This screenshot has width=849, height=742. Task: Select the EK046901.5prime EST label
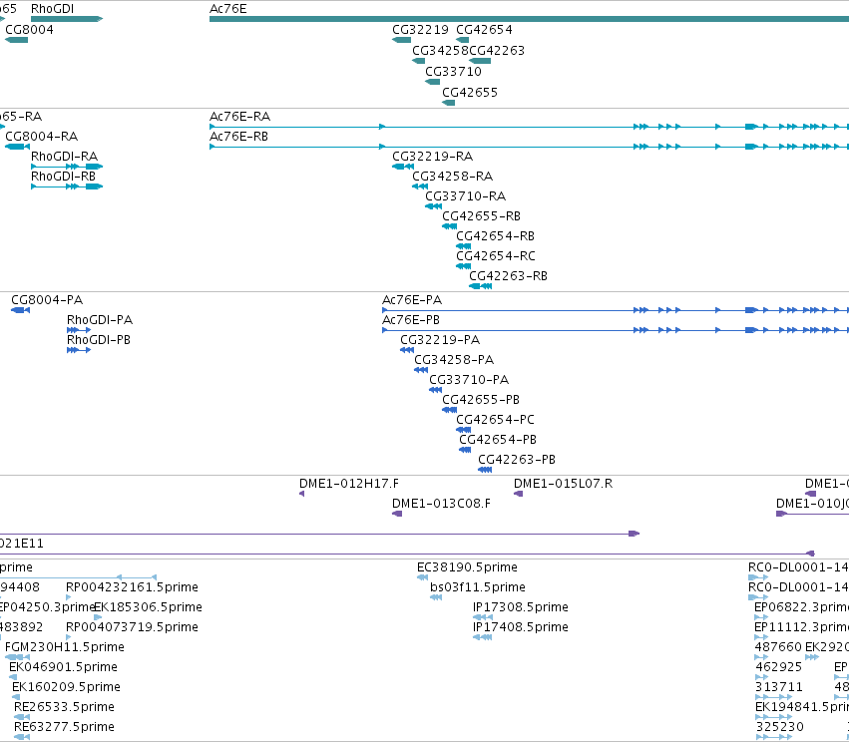tap(63, 667)
